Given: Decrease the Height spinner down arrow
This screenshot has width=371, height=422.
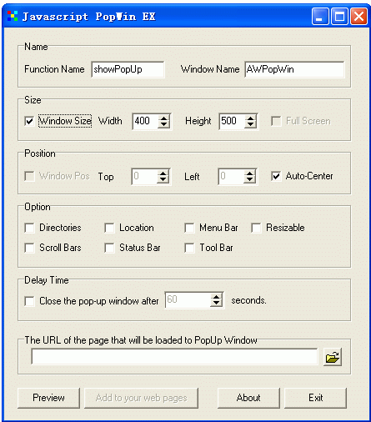Looking at the screenshot, I should [x=250, y=124].
